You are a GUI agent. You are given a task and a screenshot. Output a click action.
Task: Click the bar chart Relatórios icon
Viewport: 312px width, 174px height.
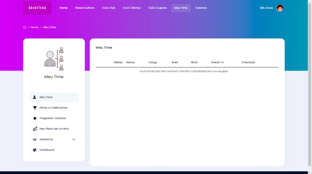click(x=35, y=139)
